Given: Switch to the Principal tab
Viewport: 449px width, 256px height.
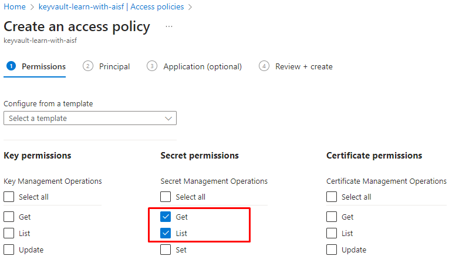Looking at the screenshot, I should pos(114,66).
